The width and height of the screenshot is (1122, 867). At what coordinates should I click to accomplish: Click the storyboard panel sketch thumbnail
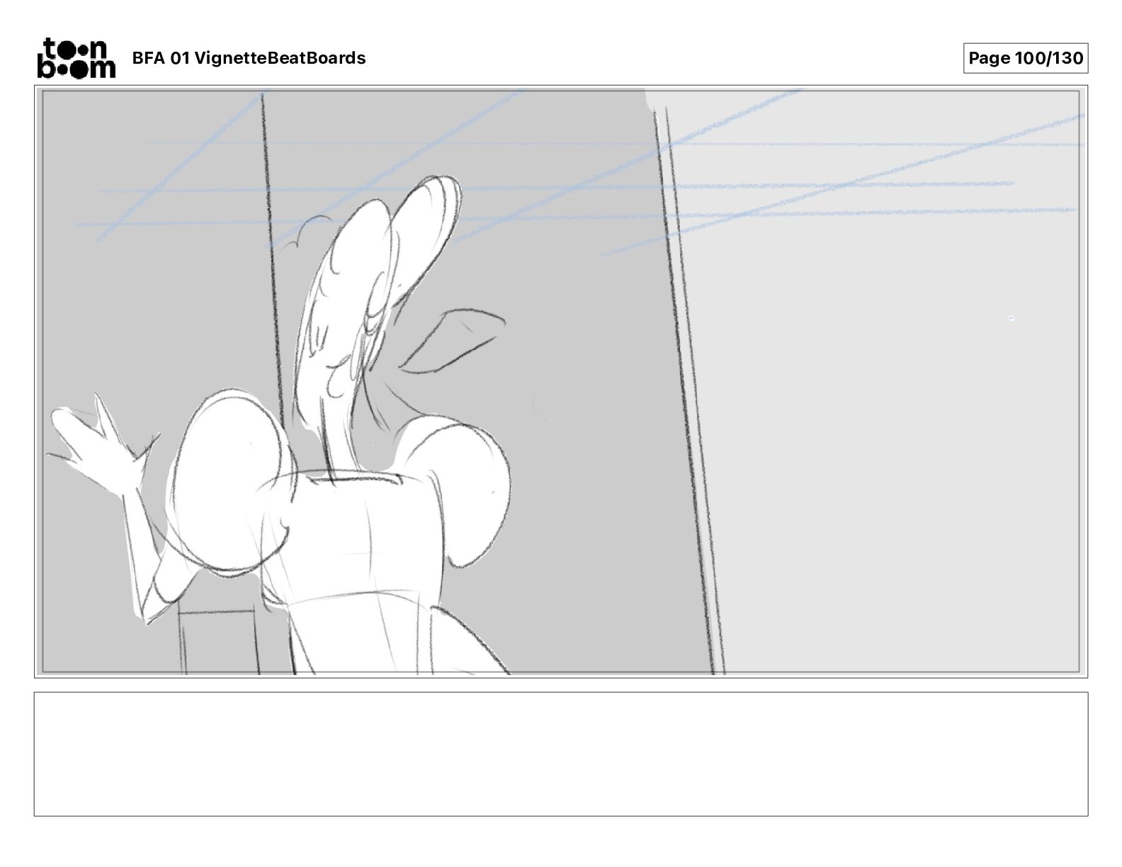click(x=561, y=382)
